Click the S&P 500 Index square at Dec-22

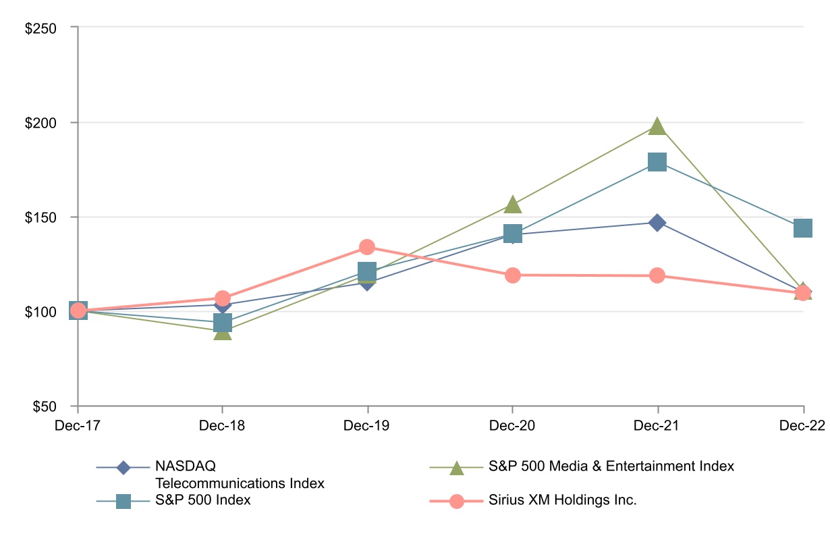point(802,228)
